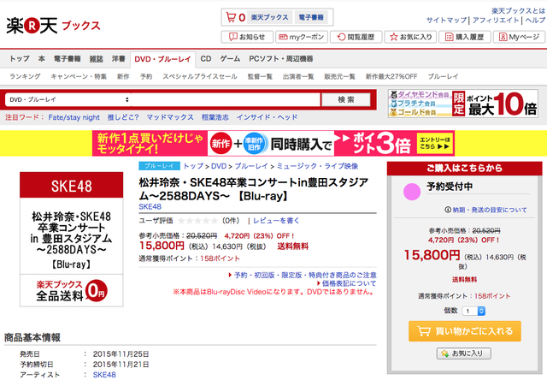Open 価格表記について link
547x380 pixels.
[349, 283]
